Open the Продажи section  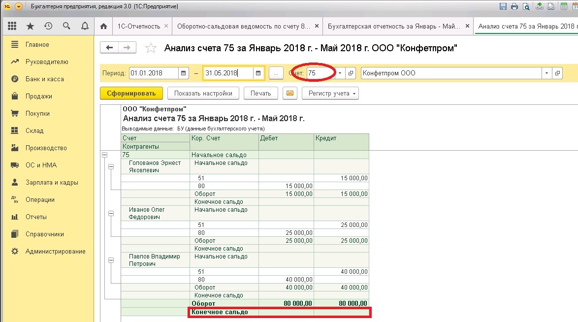coord(48,97)
